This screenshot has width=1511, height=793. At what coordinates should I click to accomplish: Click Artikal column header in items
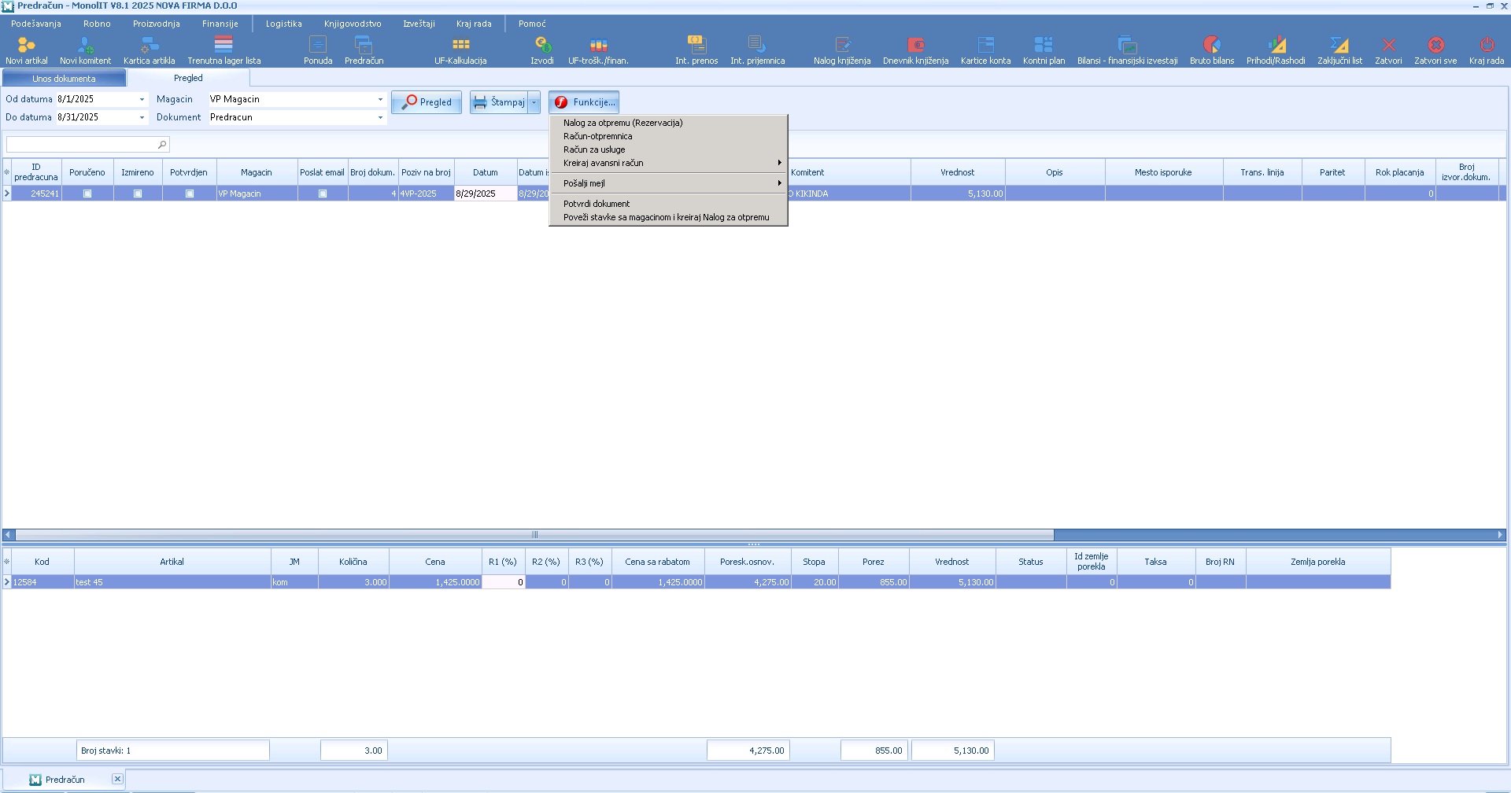[x=172, y=562]
